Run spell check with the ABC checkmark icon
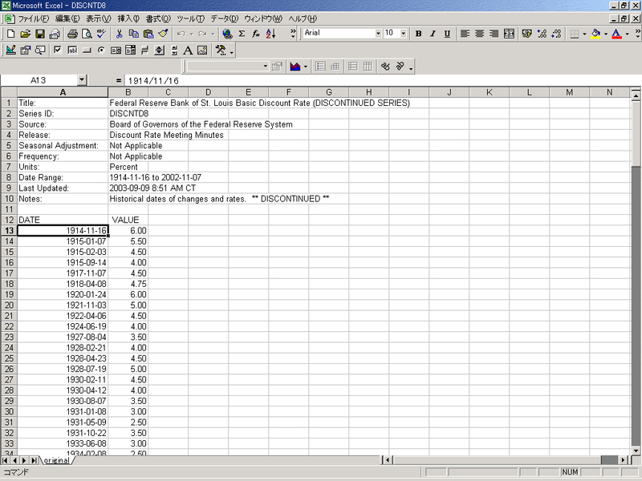The width and height of the screenshot is (642, 481). pos(101,34)
